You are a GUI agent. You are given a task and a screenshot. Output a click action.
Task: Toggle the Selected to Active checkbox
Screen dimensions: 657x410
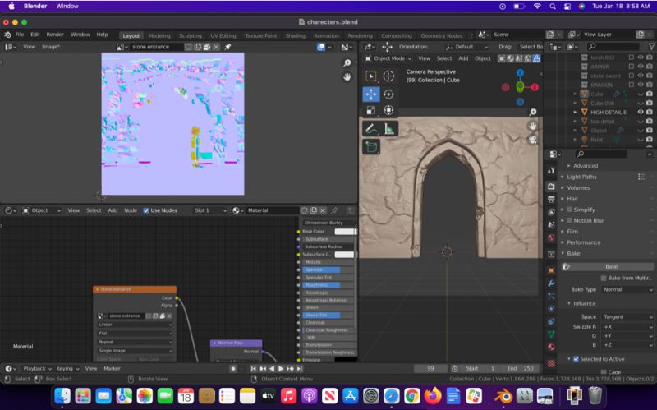576,359
